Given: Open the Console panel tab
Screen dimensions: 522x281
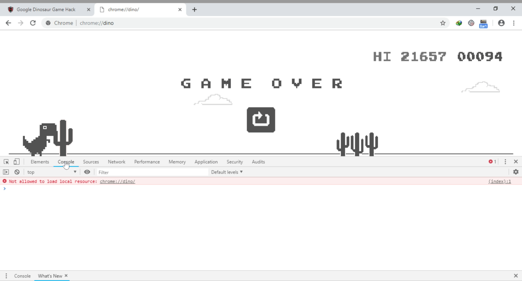Looking at the screenshot, I should pyautogui.click(x=66, y=162).
